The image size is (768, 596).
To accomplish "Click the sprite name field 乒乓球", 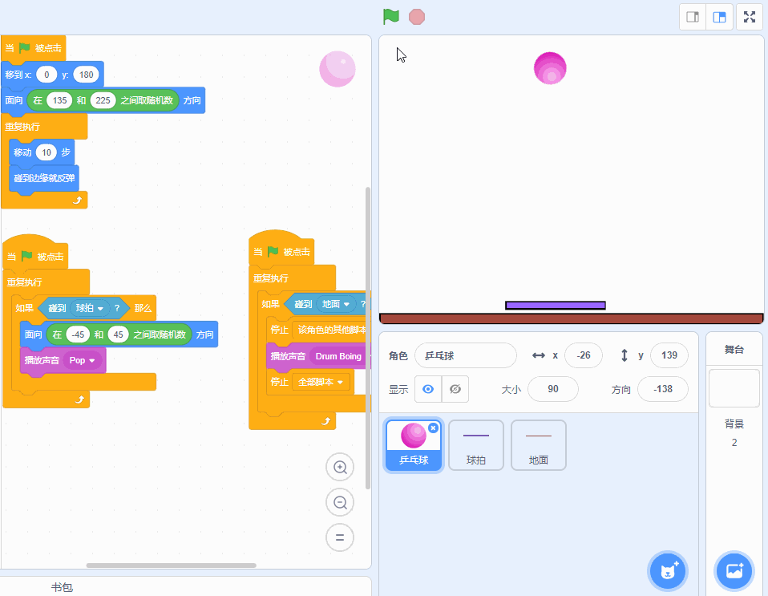I will pos(465,355).
